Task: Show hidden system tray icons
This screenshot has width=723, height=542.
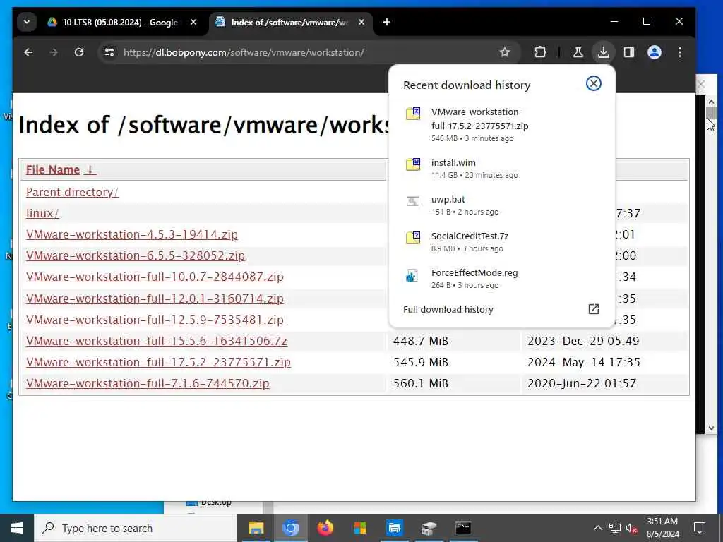Action: coord(597,528)
